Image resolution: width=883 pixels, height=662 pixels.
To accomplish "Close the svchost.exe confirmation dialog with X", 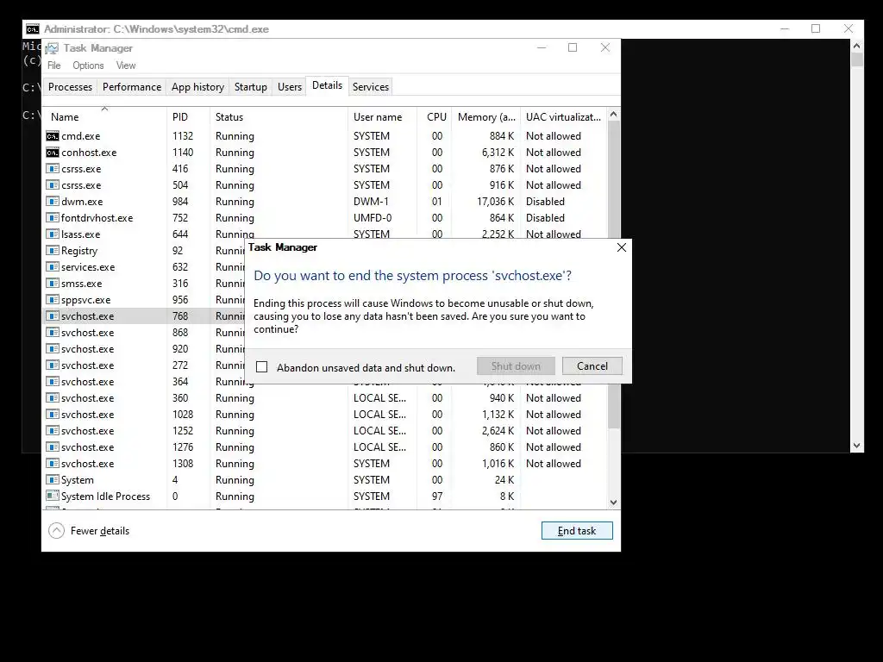I will pyautogui.click(x=622, y=247).
